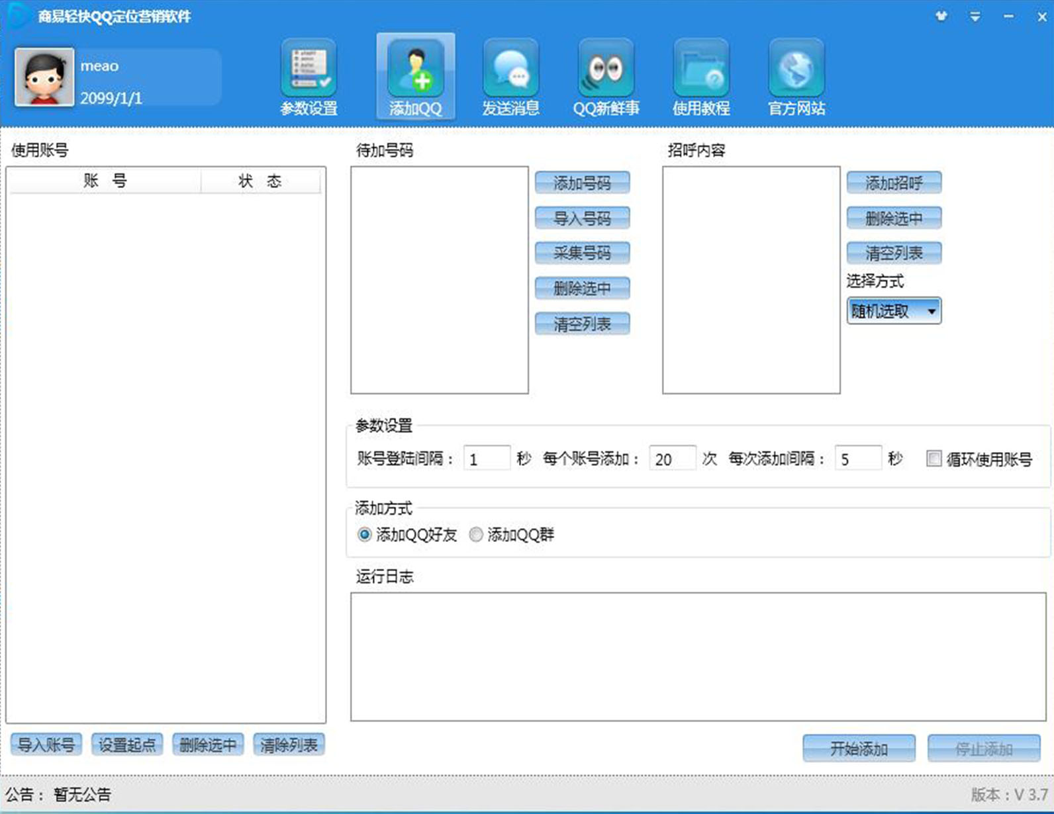Click 删除选中 beside the 待加号码 list
The height and width of the screenshot is (814, 1054).
582,289
